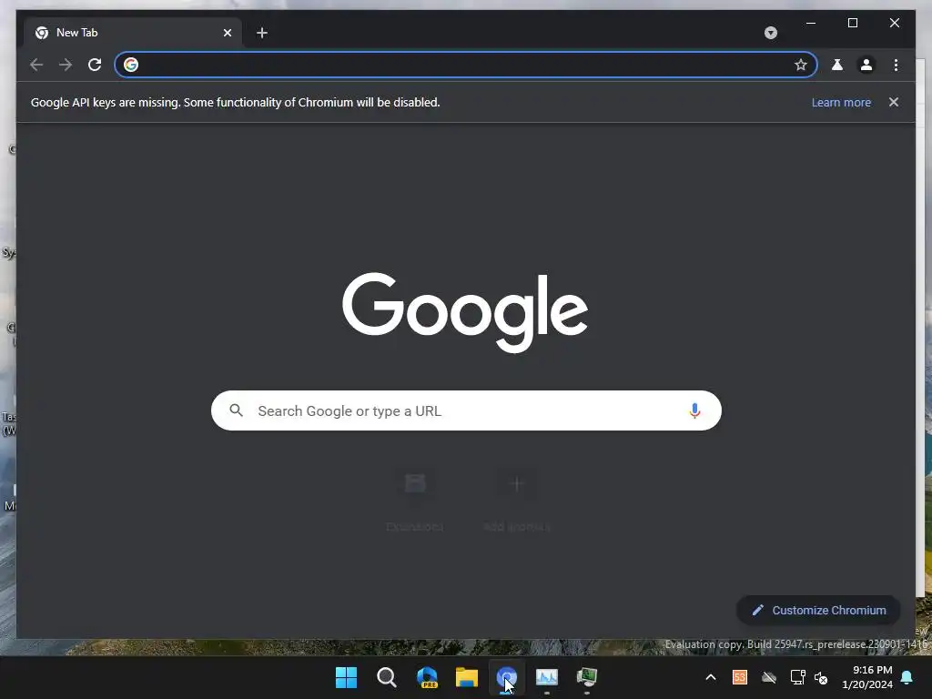Screen dimensions: 932x699
Task: Open the clock showing 9:16 PM
Action: click(x=867, y=677)
